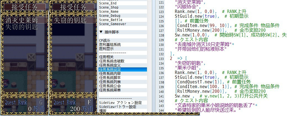Open the 胜利基础系统 script entry

tap(123, 45)
